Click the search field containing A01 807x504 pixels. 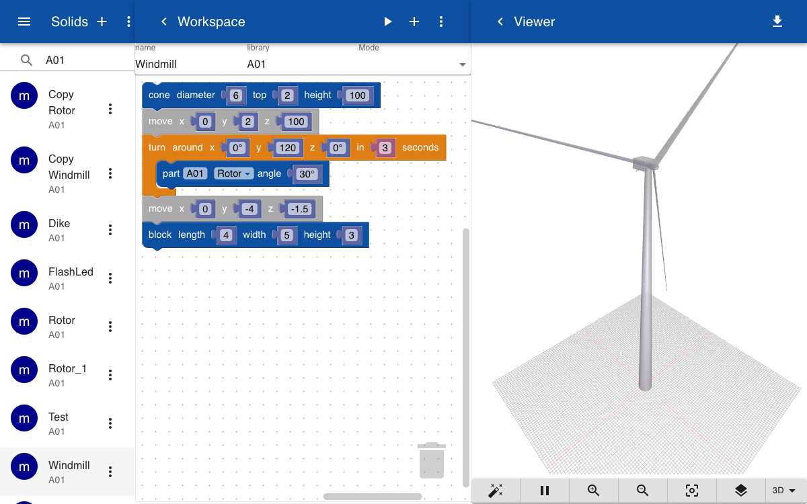click(x=86, y=60)
